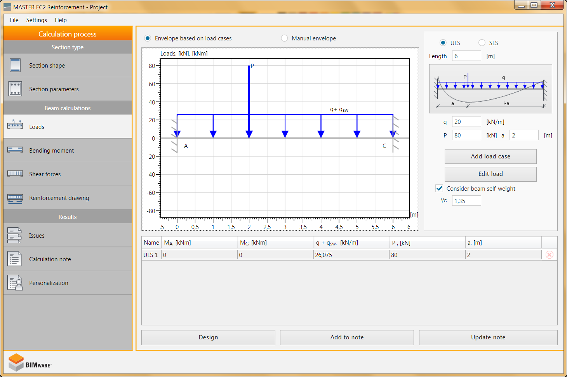Image resolution: width=567 pixels, height=377 pixels.
Task: Select the ULS 1 row in table
Action: point(151,255)
